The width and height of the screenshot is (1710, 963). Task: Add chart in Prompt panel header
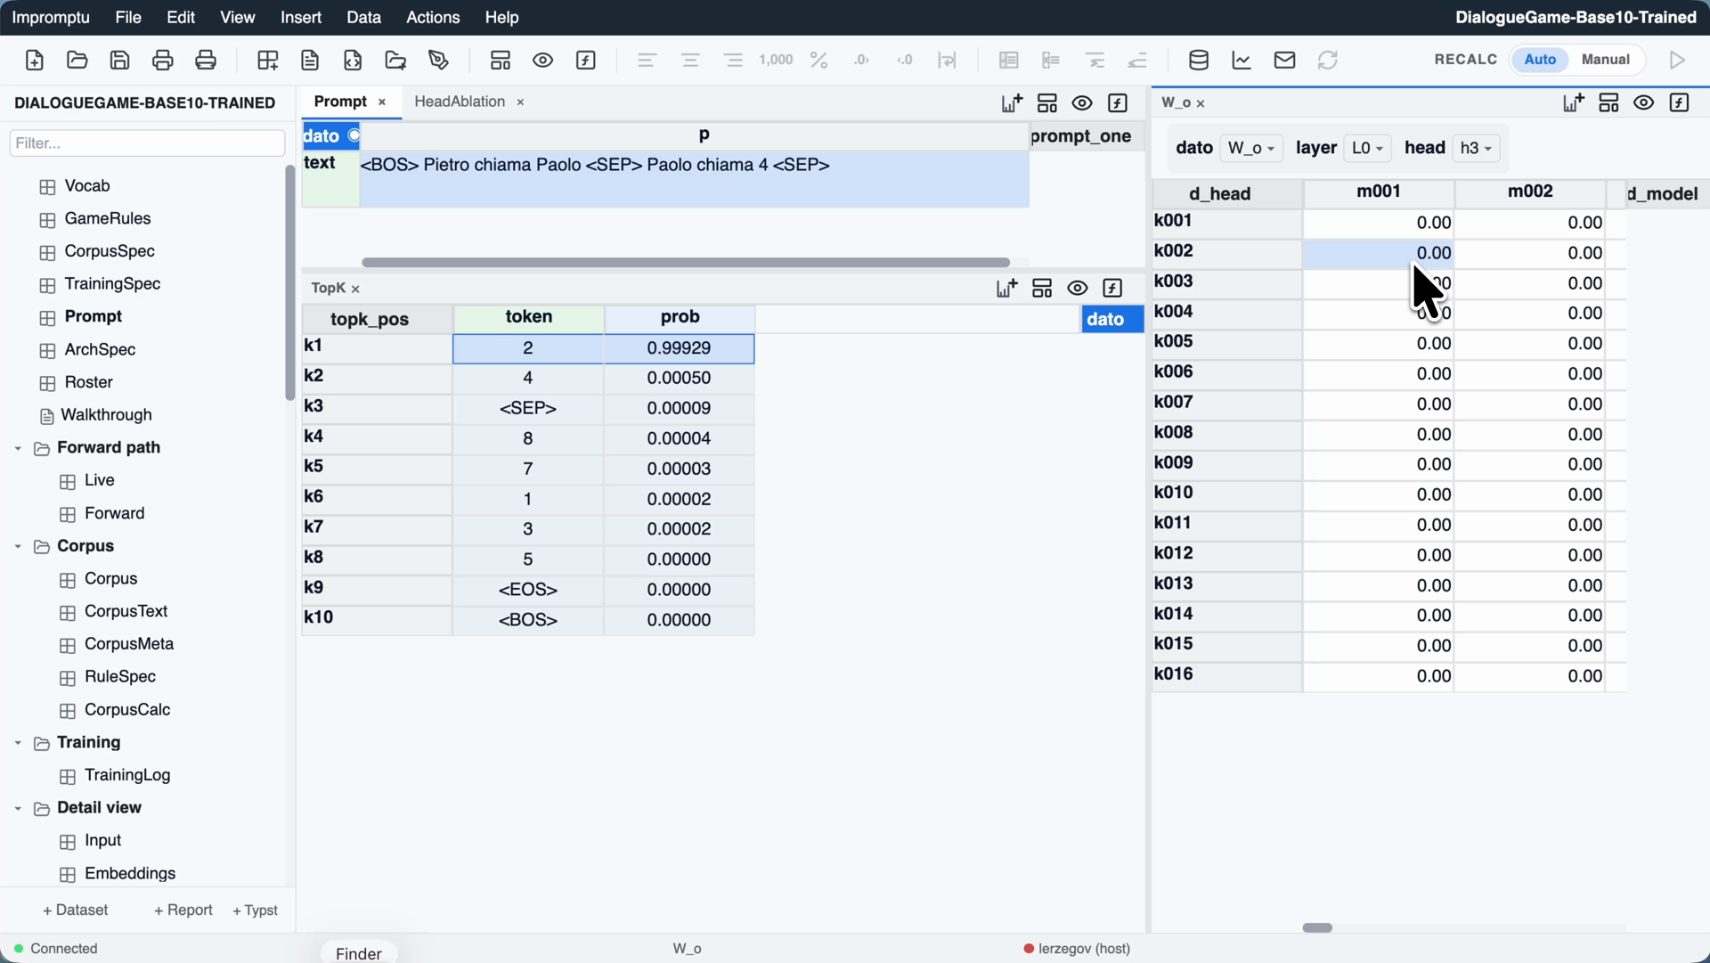(1012, 102)
